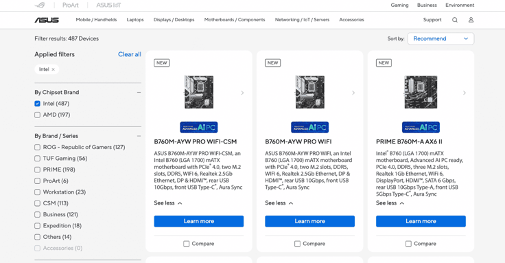This screenshot has height=263, width=505.
Task: Open B760M-AYW PRO WIFI-CSM product title
Action: pyautogui.click(x=195, y=142)
